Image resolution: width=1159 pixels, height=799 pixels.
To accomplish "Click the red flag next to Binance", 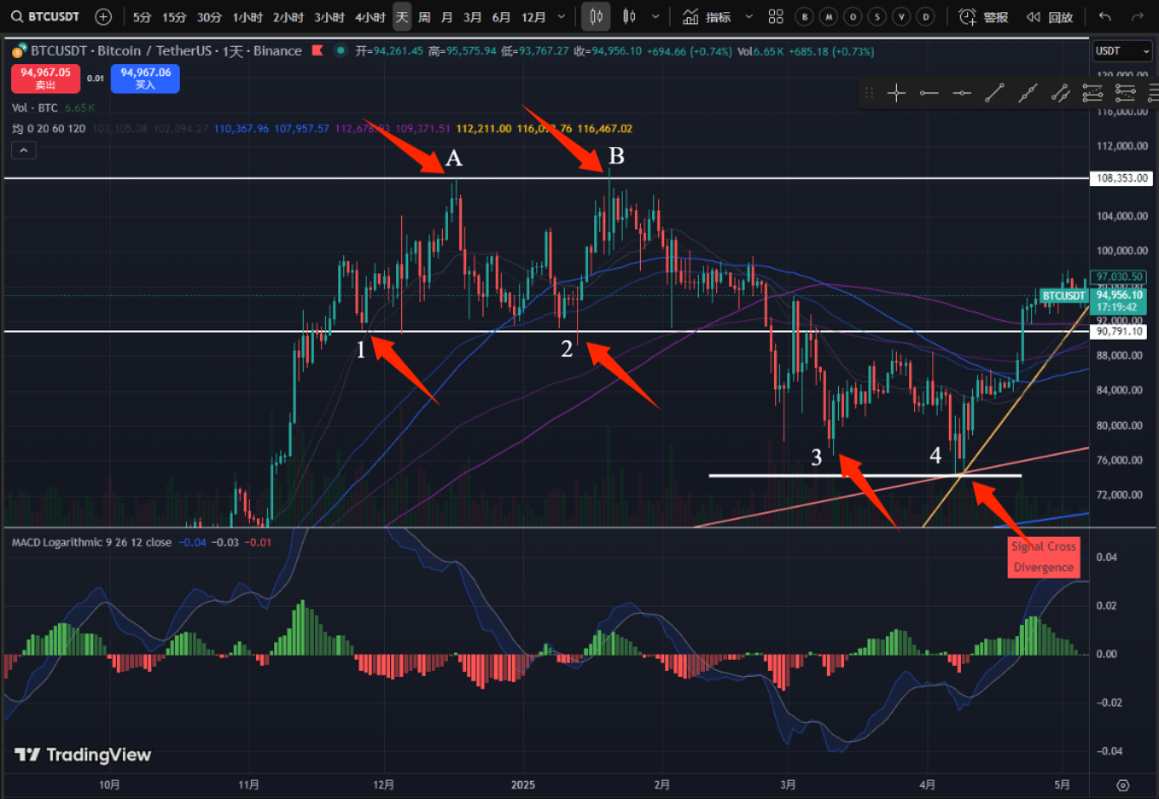I will (317, 51).
